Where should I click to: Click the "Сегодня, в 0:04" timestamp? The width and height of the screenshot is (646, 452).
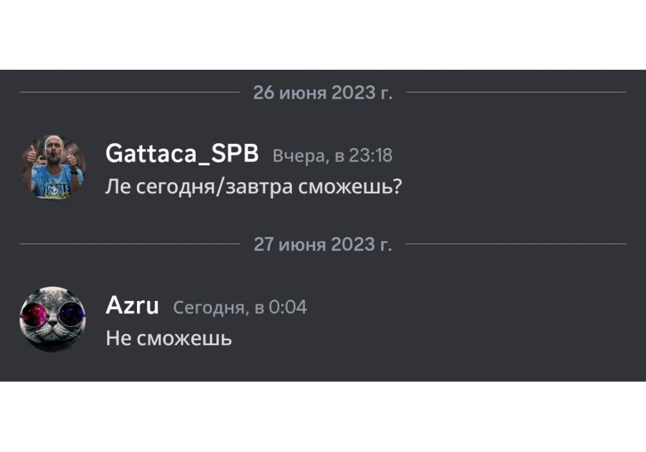point(240,308)
